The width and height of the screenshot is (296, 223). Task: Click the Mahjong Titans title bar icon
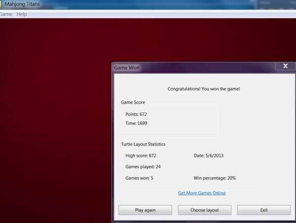(0, 4)
